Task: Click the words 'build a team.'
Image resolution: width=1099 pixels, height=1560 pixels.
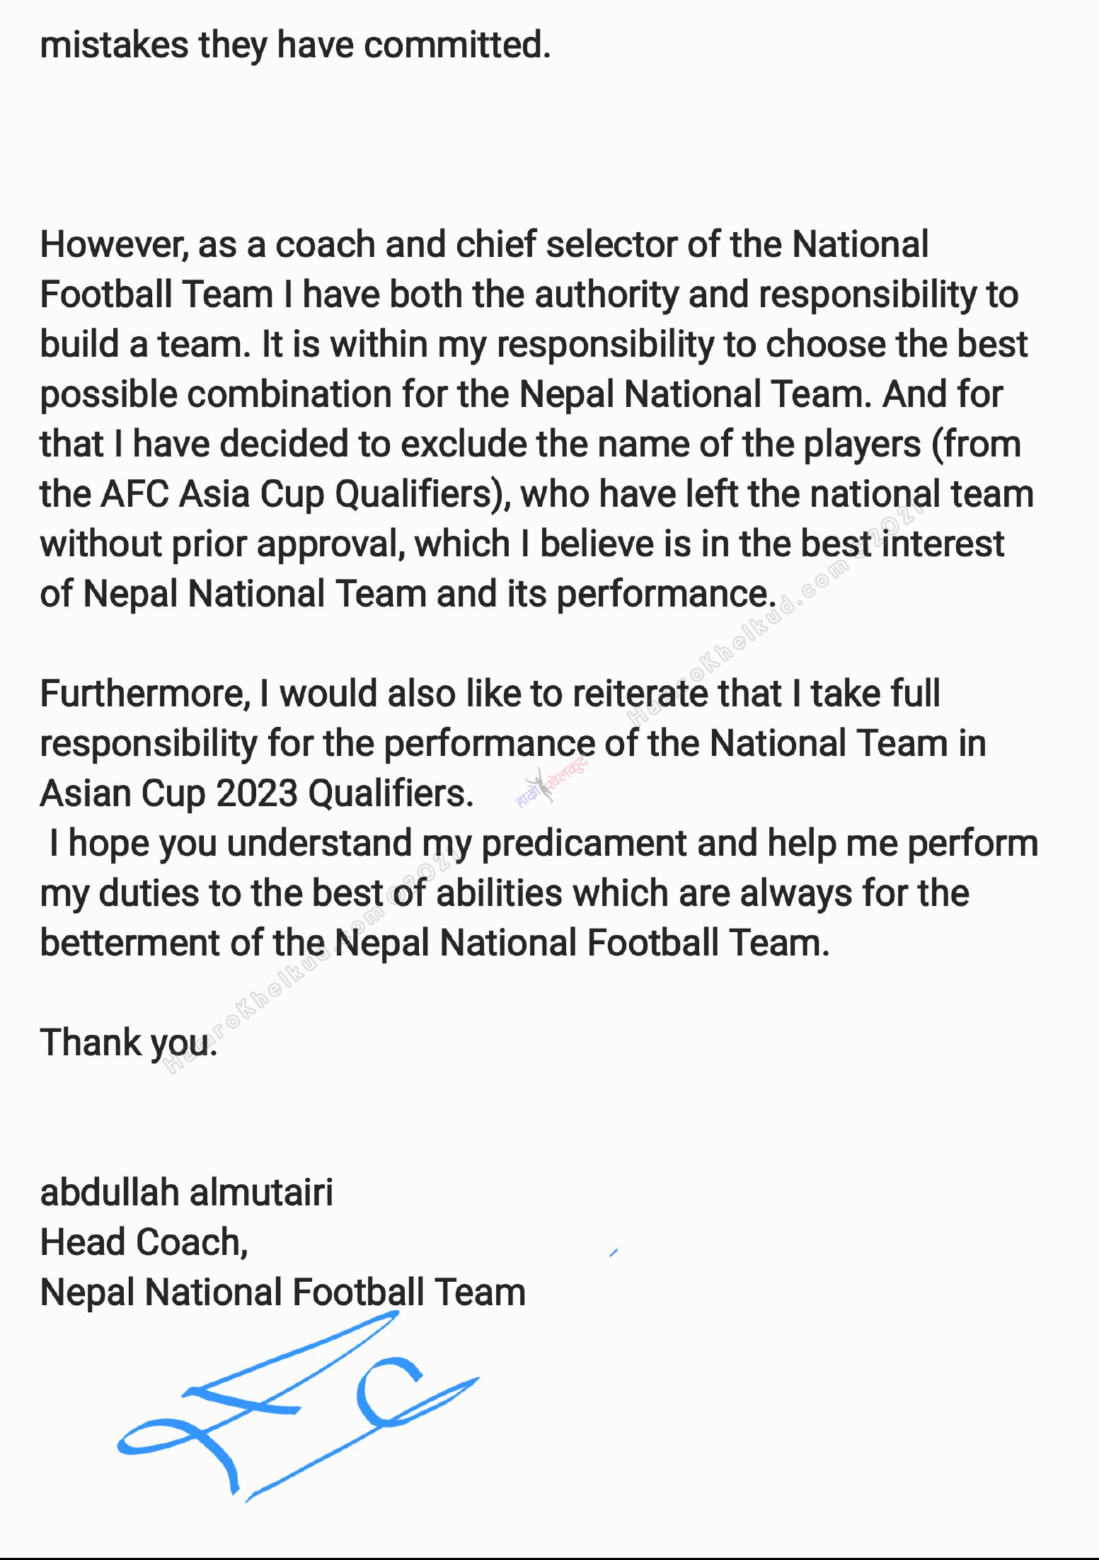Action: pyautogui.click(x=145, y=345)
